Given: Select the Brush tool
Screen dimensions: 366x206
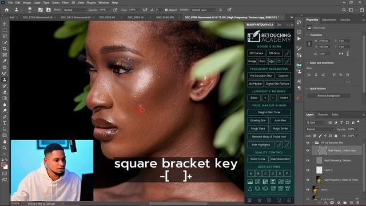Looking at the screenshot, I should [x=5, y=73].
